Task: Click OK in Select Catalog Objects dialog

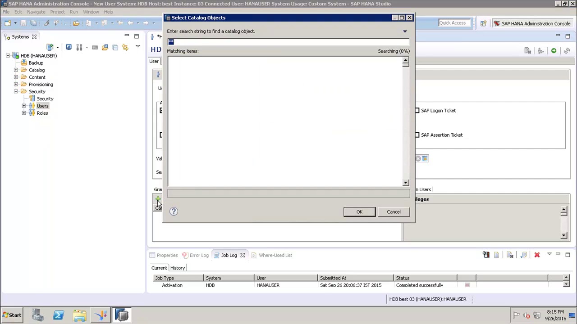Action: pos(359,212)
